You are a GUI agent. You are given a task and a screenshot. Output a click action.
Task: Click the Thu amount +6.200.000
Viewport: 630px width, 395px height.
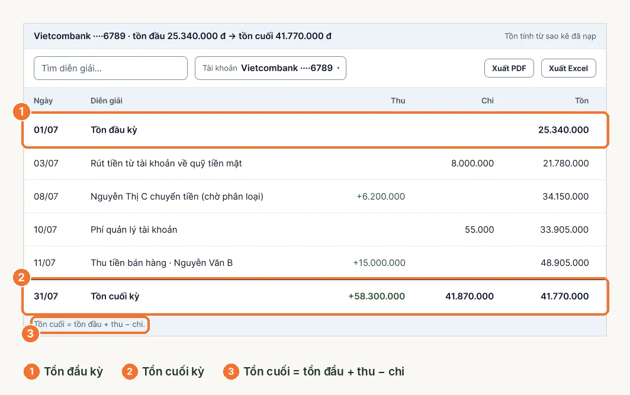(381, 197)
